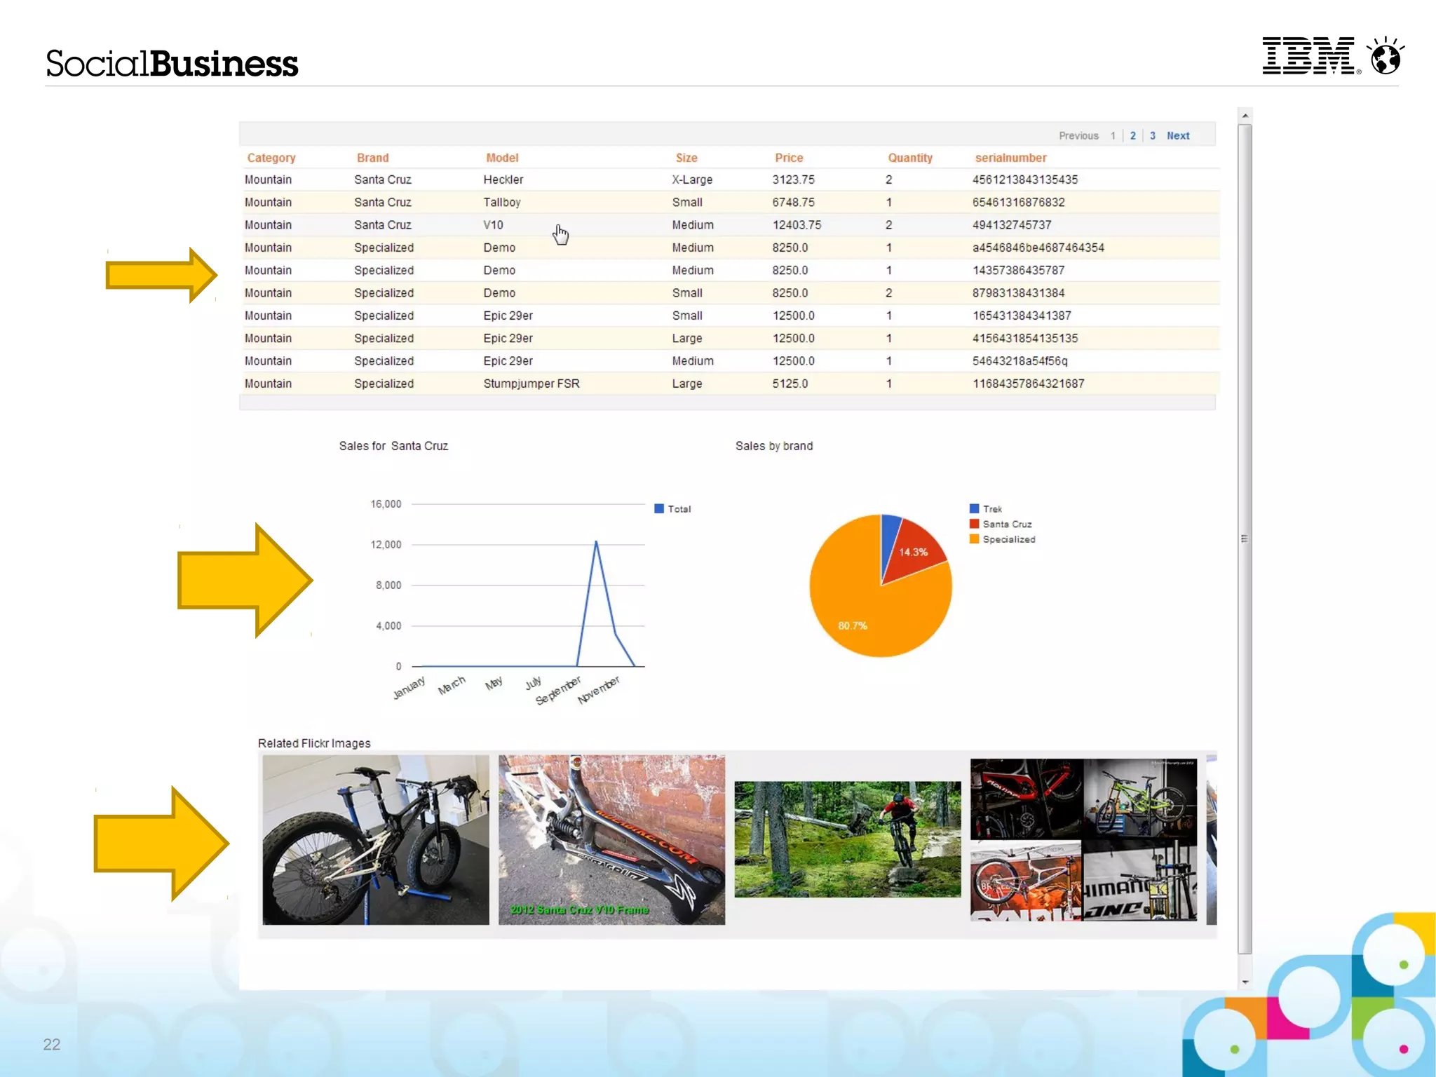Sort table by Brand column header
The width and height of the screenshot is (1436, 1077).
pyautogui.click(x=372, y=158)
